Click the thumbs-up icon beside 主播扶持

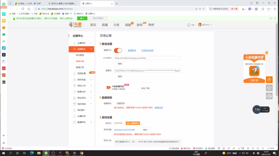click(x=74, y=116)
